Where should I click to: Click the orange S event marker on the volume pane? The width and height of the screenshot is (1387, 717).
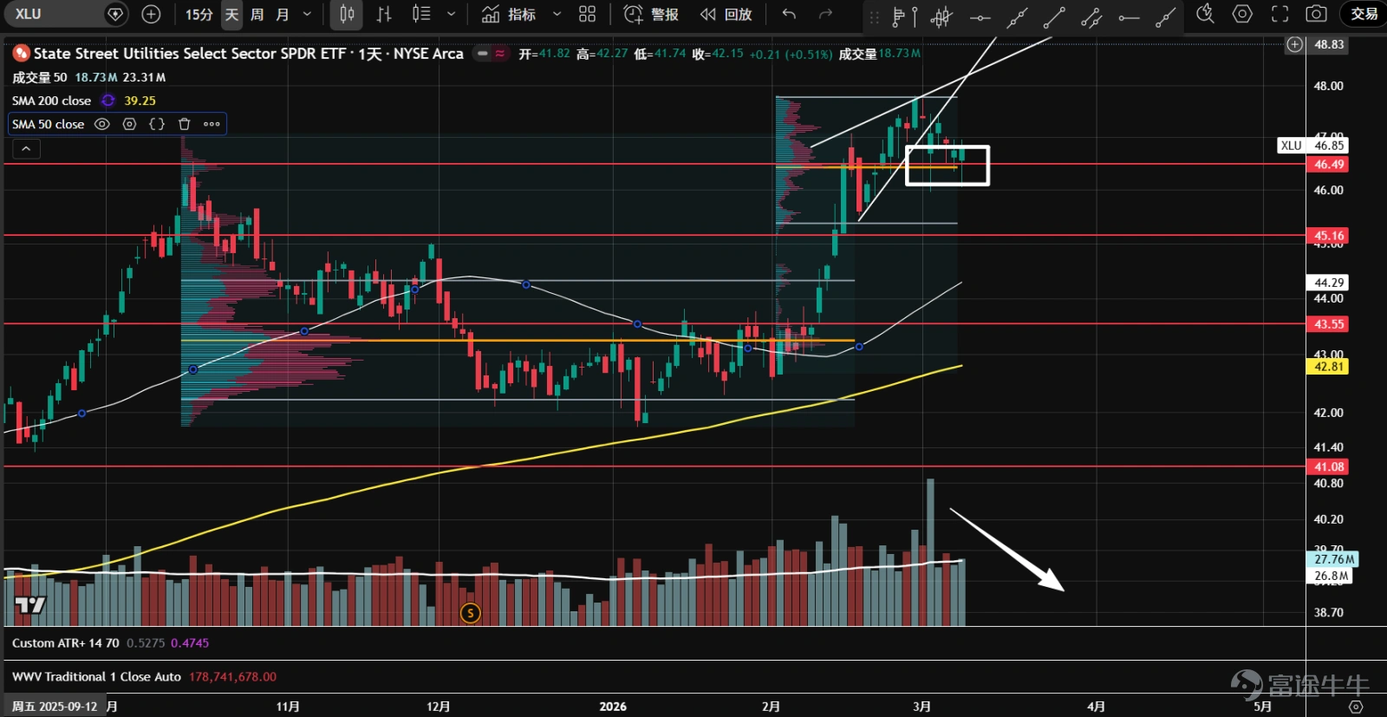point(470,613)
